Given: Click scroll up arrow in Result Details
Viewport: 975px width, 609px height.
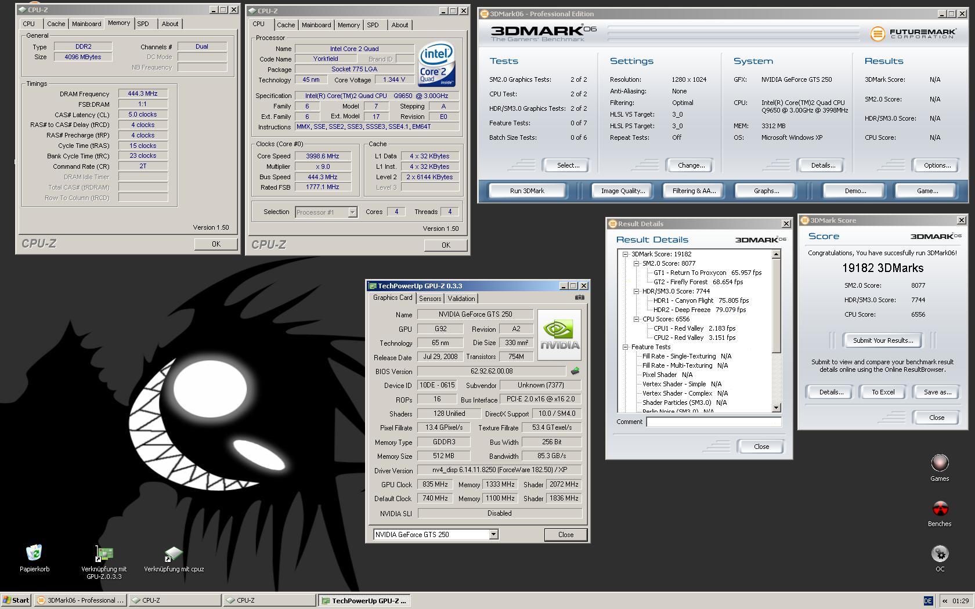Looking at the screenshot, I should [777, 254].
